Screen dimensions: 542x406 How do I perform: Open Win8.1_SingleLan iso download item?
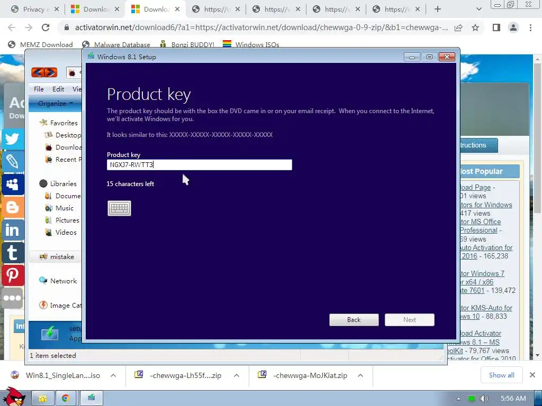pyautogui.click(x=56, y=376)
